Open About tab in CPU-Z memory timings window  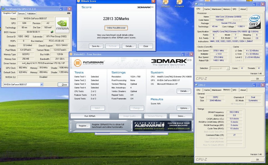tap(243, 90)
